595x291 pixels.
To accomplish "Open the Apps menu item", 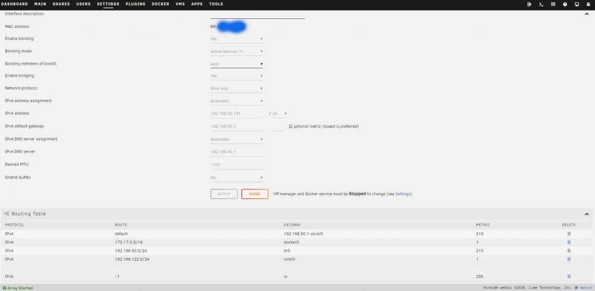I will click(197, 4).
